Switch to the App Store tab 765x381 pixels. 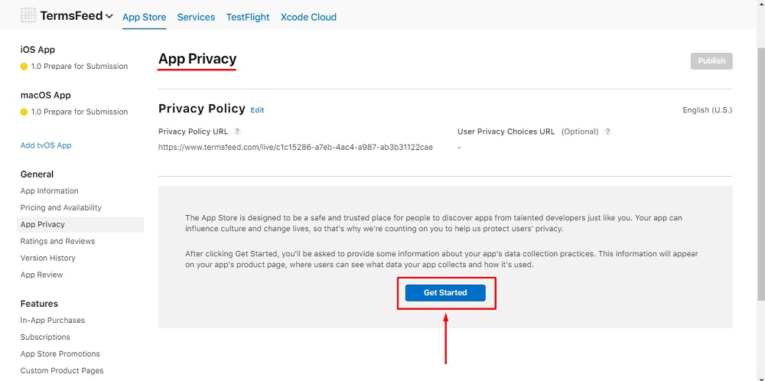click(x=144, y=17)
